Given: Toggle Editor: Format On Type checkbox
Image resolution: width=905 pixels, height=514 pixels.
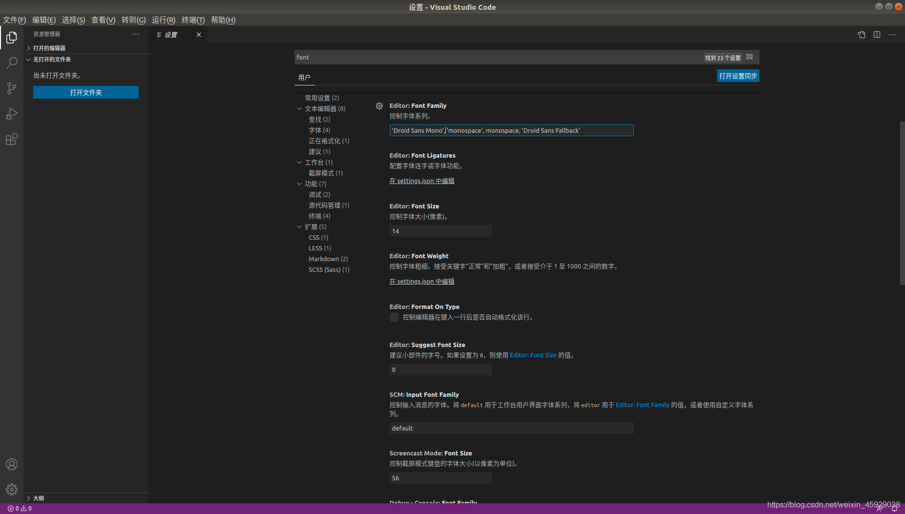Looking at the screenshot, I should [x=394, y=318].
